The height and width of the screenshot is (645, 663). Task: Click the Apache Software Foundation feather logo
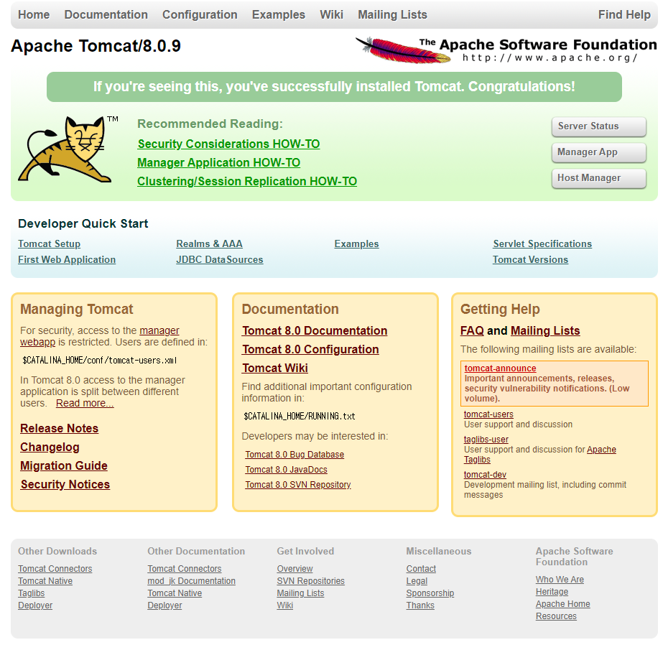click(x=506, y=50)
